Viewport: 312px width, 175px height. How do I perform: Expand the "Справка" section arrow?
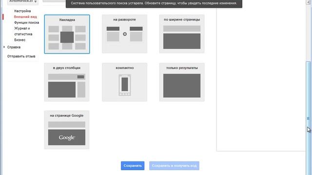[x=4, y=47]
